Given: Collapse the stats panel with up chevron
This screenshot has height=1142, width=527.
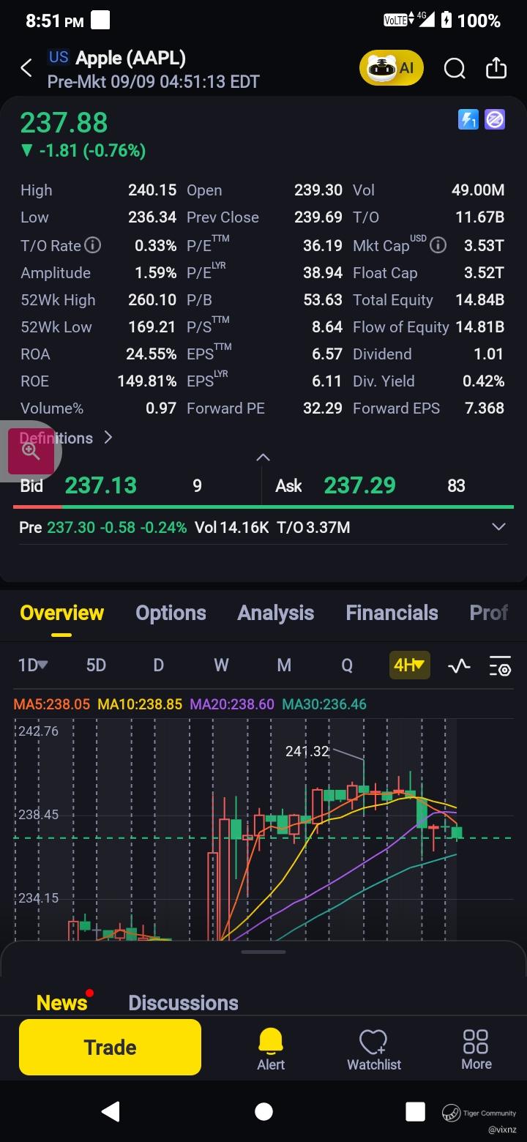Looking at the screenshot, I should pyautogui.click(x=263, y=458).
